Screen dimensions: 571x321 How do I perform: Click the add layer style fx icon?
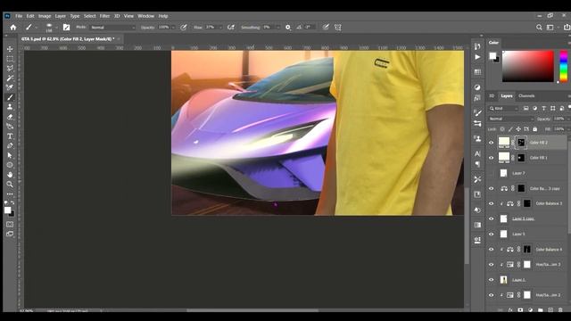pos(510,310)
